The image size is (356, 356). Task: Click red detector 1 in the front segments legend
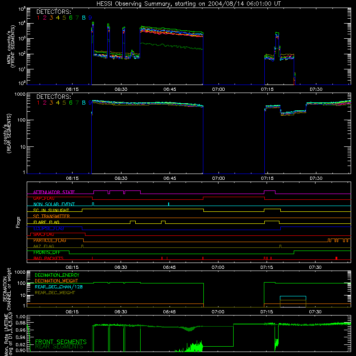pos(38,18)
